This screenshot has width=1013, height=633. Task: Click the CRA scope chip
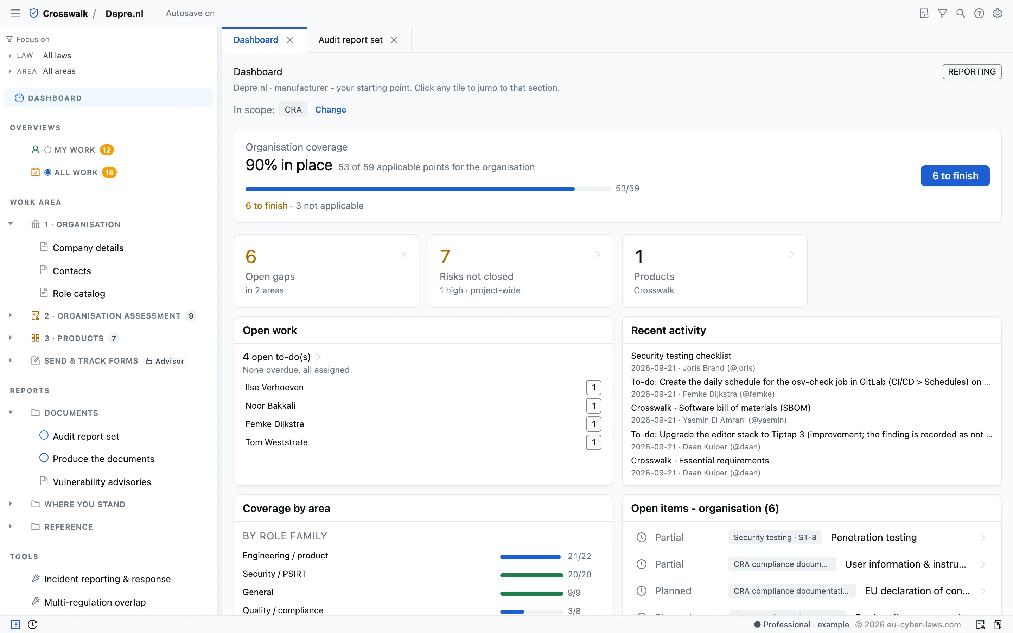coord(293,110)
